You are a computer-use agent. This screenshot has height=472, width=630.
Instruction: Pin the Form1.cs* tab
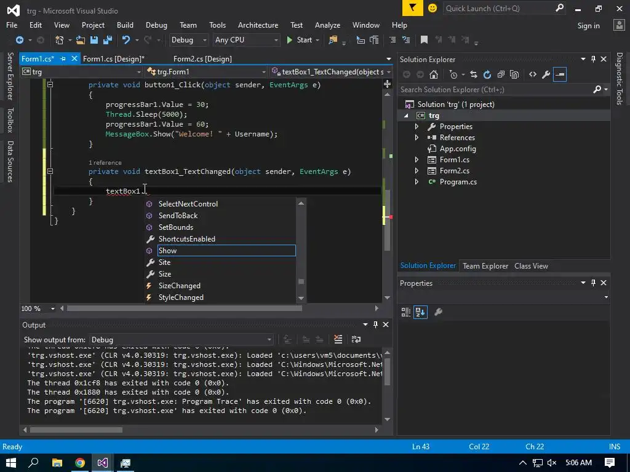point(63,58)
